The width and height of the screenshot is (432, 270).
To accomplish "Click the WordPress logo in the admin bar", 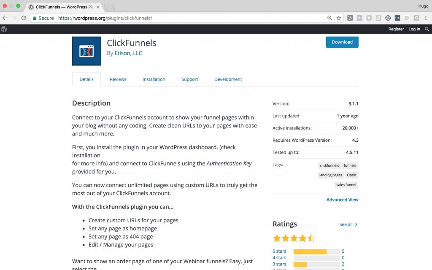I will point(4,29).
